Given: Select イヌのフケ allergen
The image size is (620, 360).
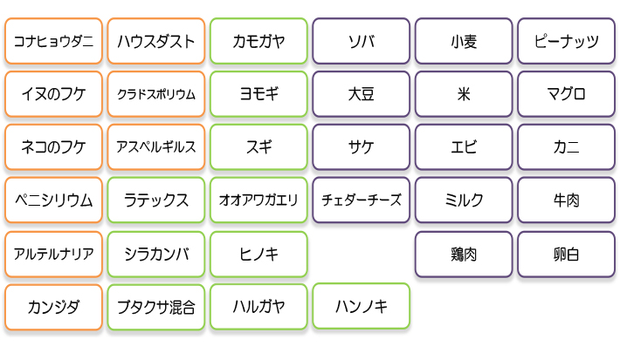Looking at the screenshot, I should [54, 94].
